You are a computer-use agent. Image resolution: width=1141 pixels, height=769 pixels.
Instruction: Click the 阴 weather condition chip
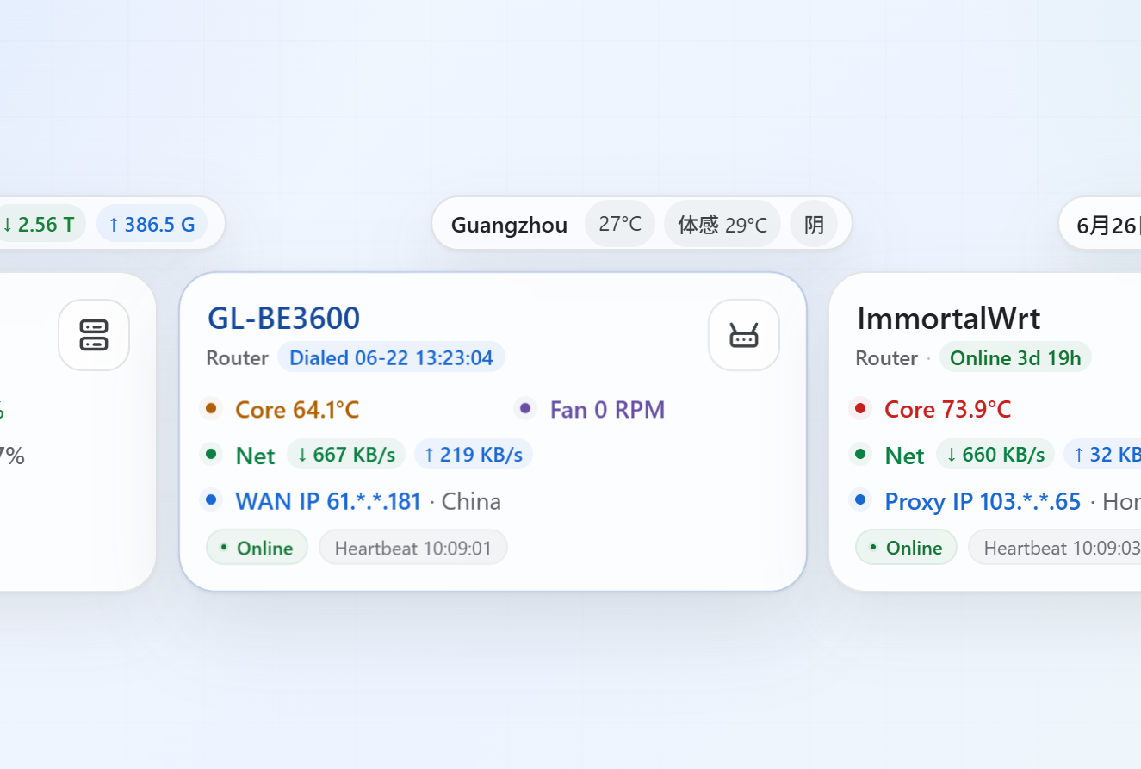[x=814, y=224]
